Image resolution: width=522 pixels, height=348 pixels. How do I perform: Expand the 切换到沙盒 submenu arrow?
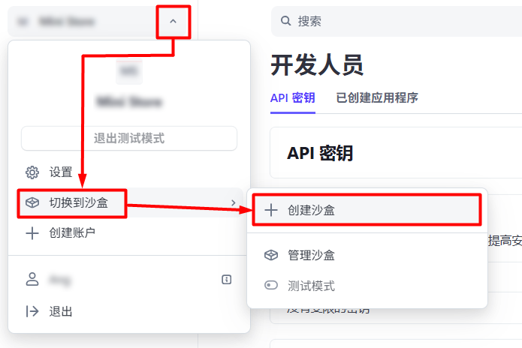click(234, 202)
